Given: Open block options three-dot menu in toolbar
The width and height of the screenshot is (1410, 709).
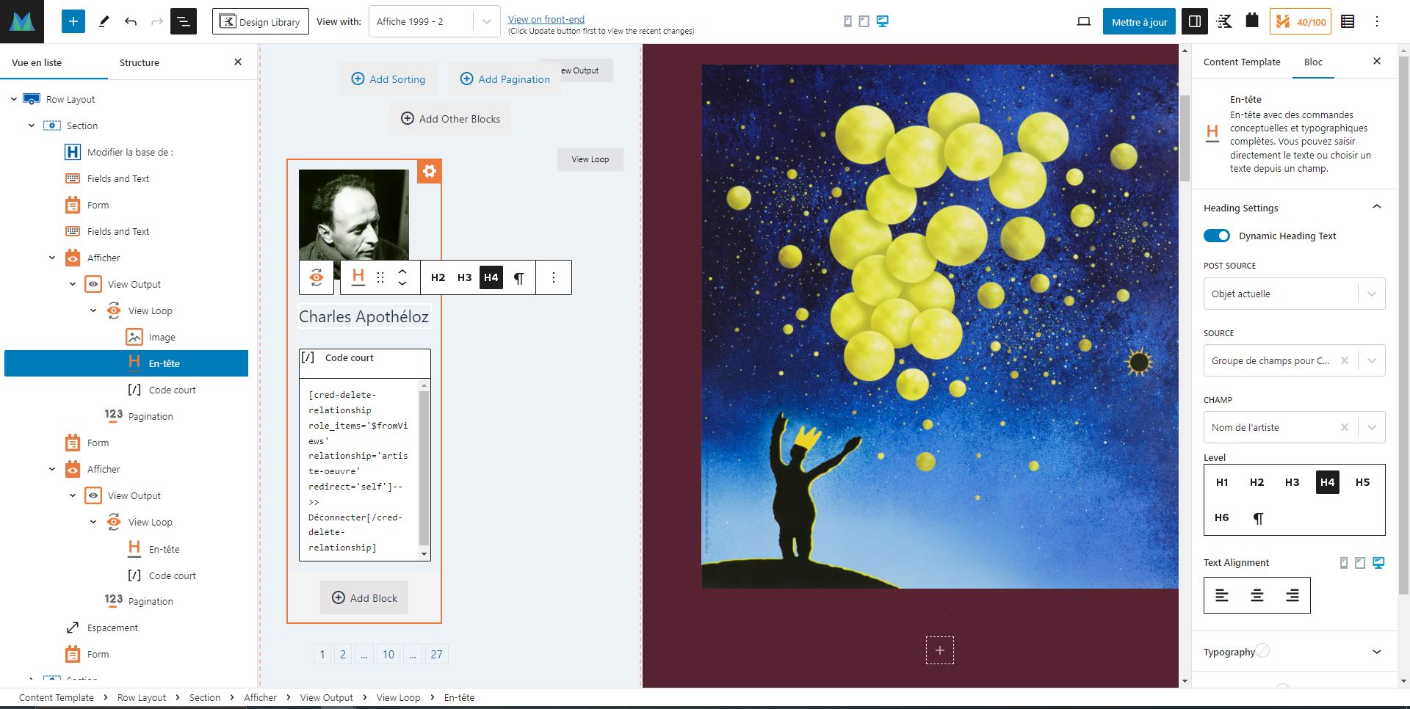Looking at the screenshot, I should point(554,277).
